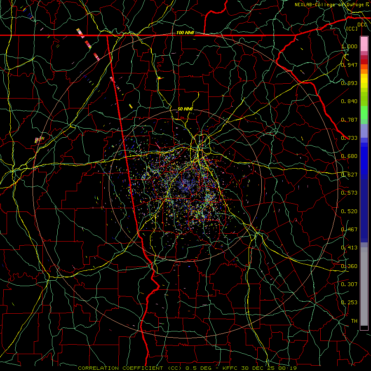Click the 0.627 color scale value
This screenshot has width=371, height=371.
point(349,174)
